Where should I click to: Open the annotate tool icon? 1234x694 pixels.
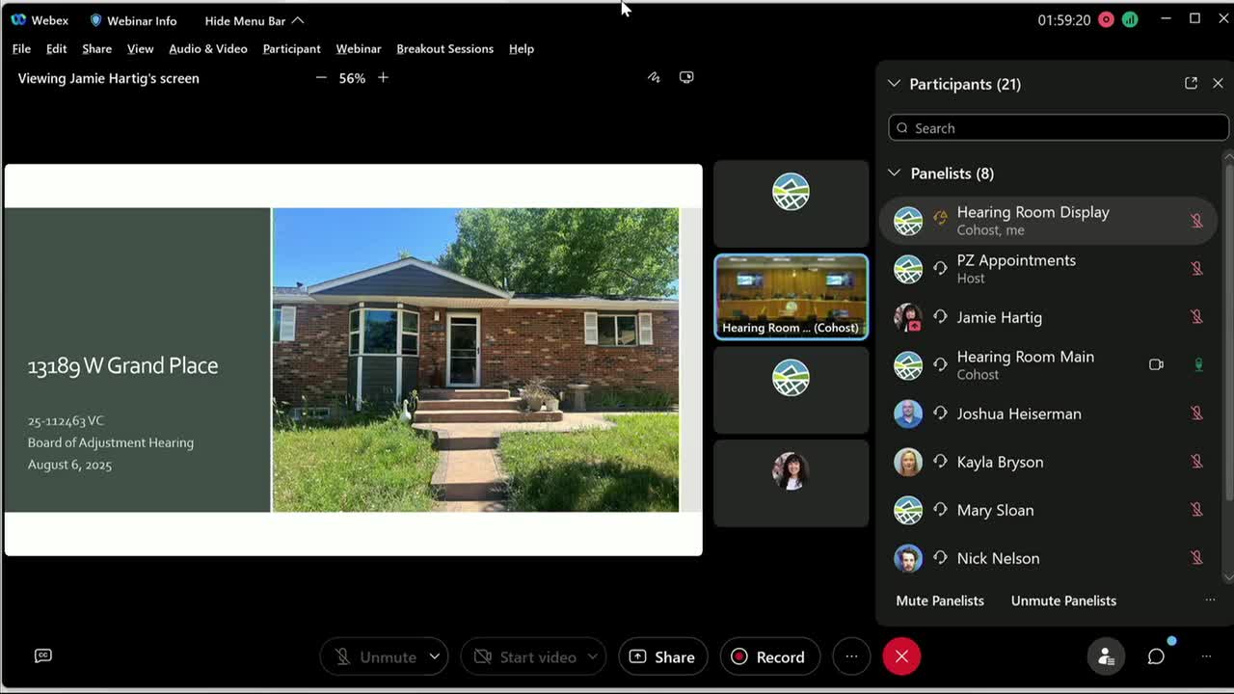[654, 77]
